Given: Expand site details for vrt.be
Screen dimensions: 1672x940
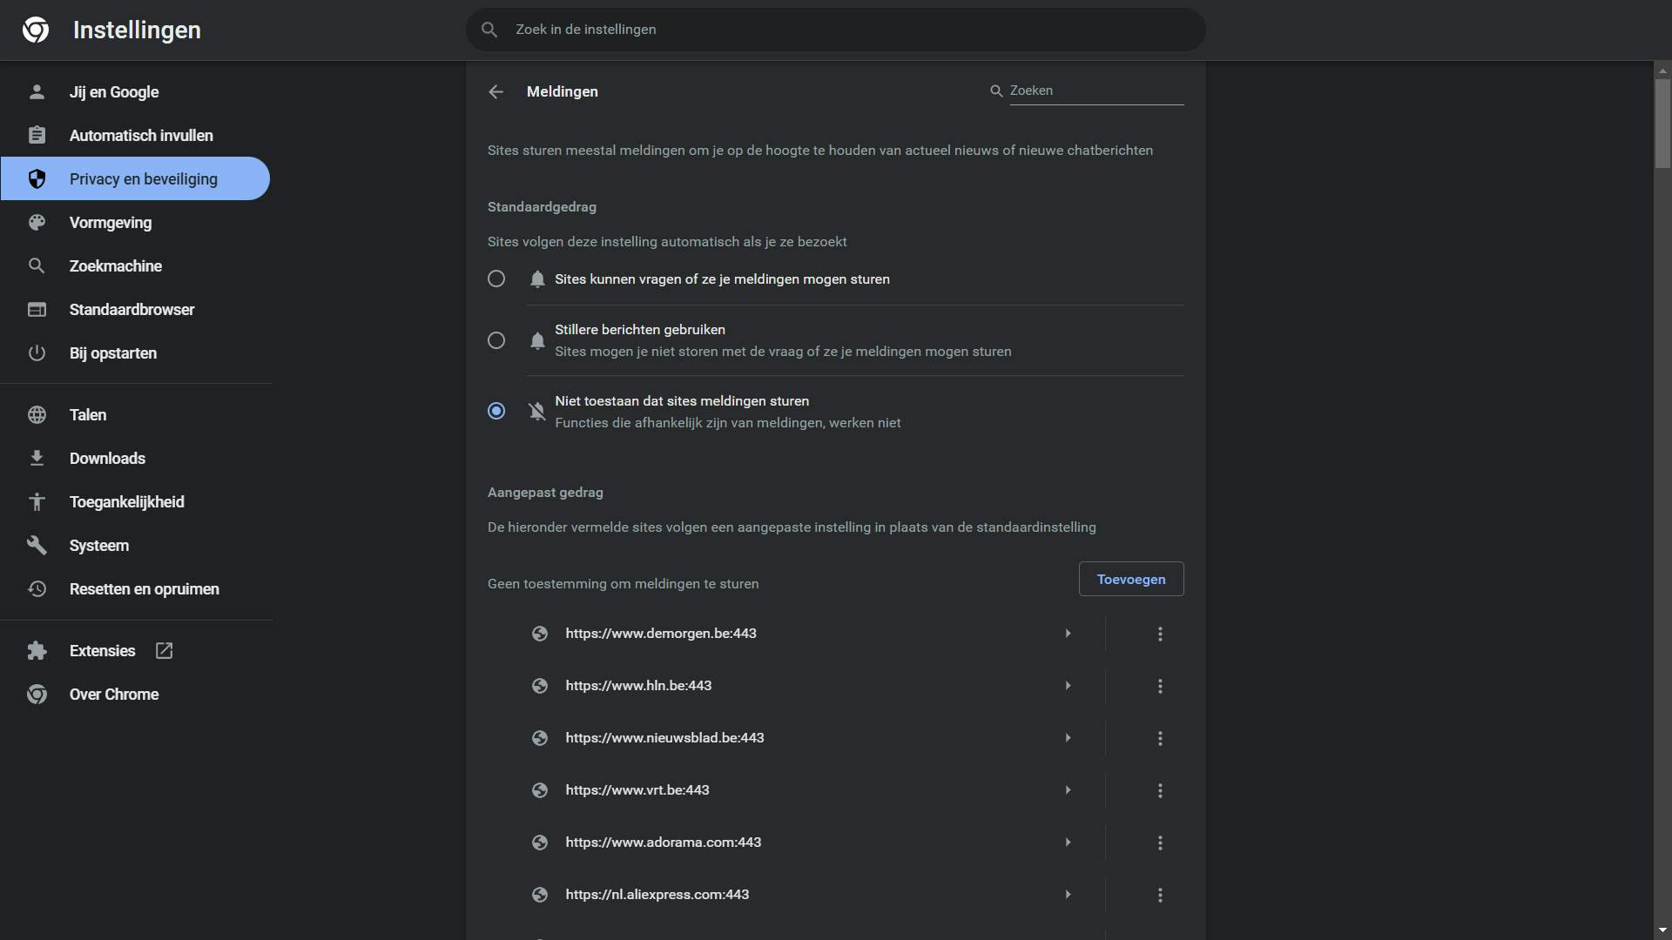Looking at the screenshot, I should (x=1068, y=790).
